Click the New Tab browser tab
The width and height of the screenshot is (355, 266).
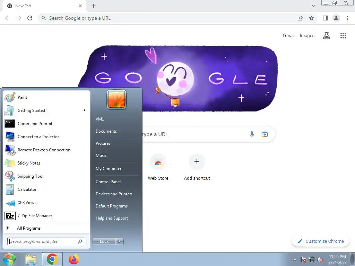click(44, 6)
